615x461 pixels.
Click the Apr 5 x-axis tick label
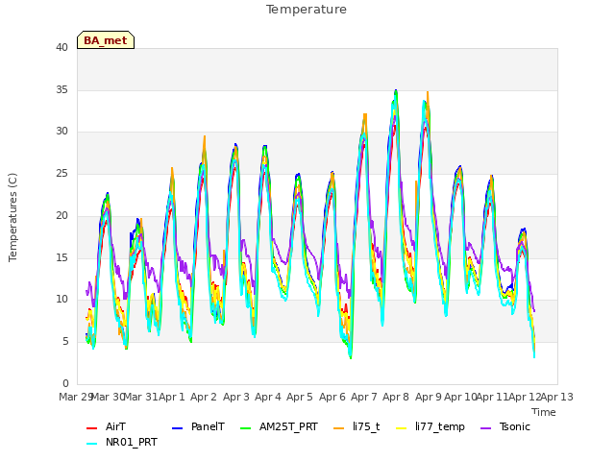click(300, 397)
